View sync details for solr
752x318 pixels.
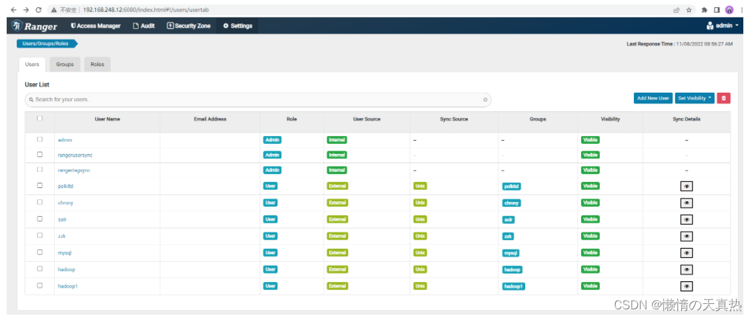point(687,220)
